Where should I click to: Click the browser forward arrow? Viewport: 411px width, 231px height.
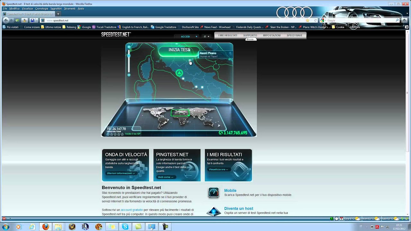(x=12, y=20)
